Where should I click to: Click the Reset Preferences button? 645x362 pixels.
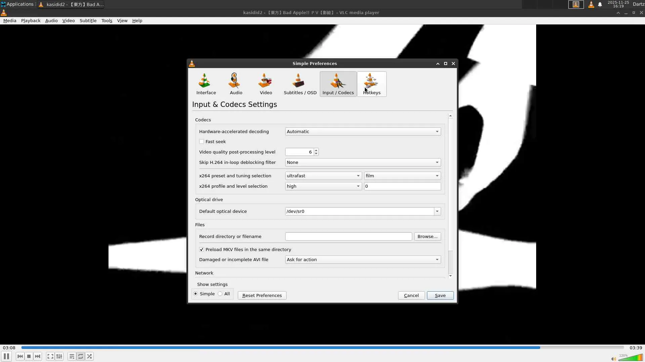tap(262, 296)
